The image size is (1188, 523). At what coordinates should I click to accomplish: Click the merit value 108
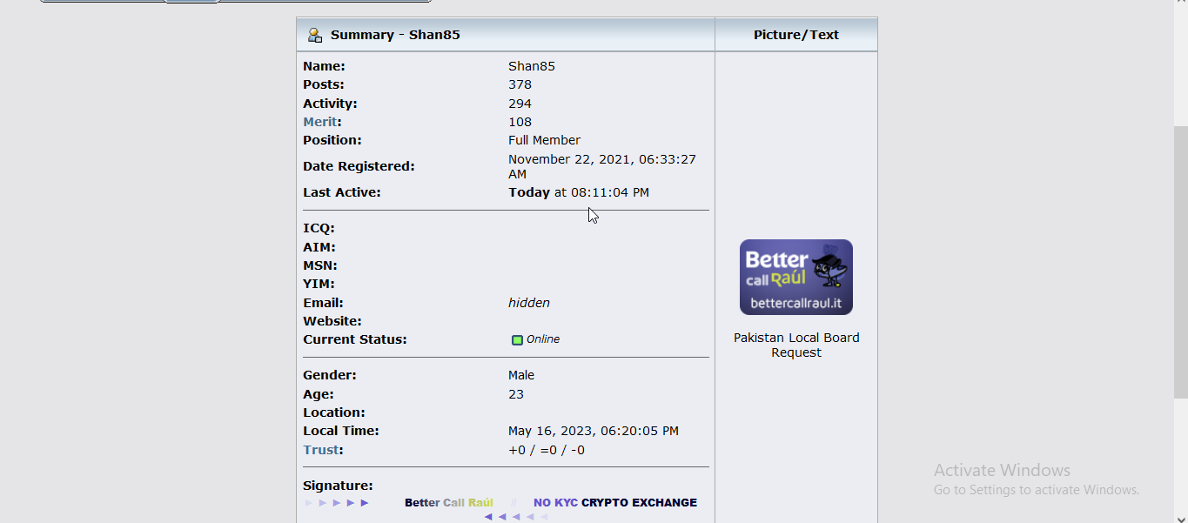[x=520, y=122]
